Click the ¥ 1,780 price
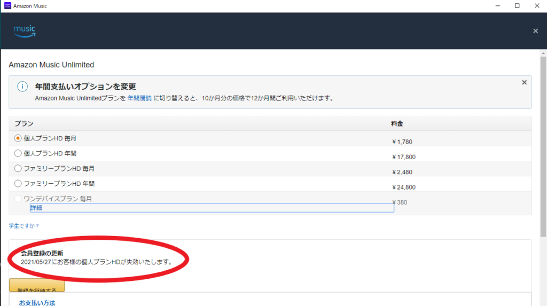547x306 pixels. pyautogui.click(x=402, y=142)
